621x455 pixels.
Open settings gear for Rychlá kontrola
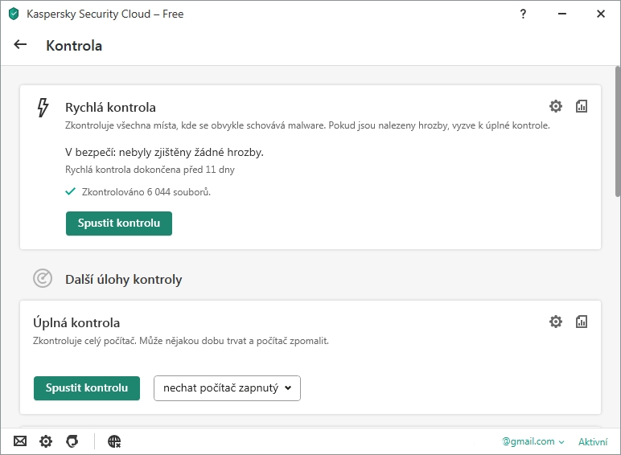(x=556, y=106)
